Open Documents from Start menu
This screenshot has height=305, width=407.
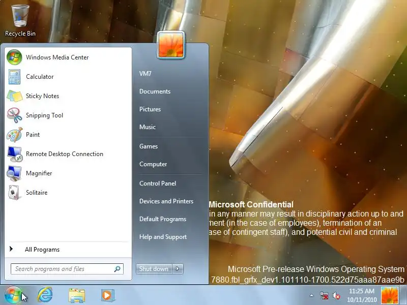pyautogui.click(x=155, y=91)
